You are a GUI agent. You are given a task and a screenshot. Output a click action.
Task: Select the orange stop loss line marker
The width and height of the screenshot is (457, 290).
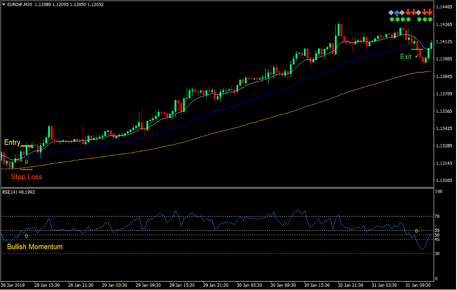click(26, 169)
